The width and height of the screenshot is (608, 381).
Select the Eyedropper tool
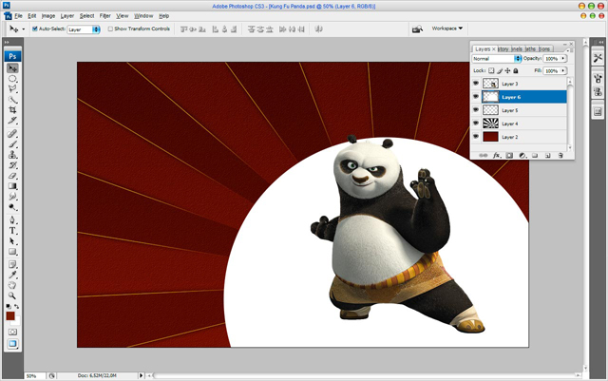coord(12,276)
